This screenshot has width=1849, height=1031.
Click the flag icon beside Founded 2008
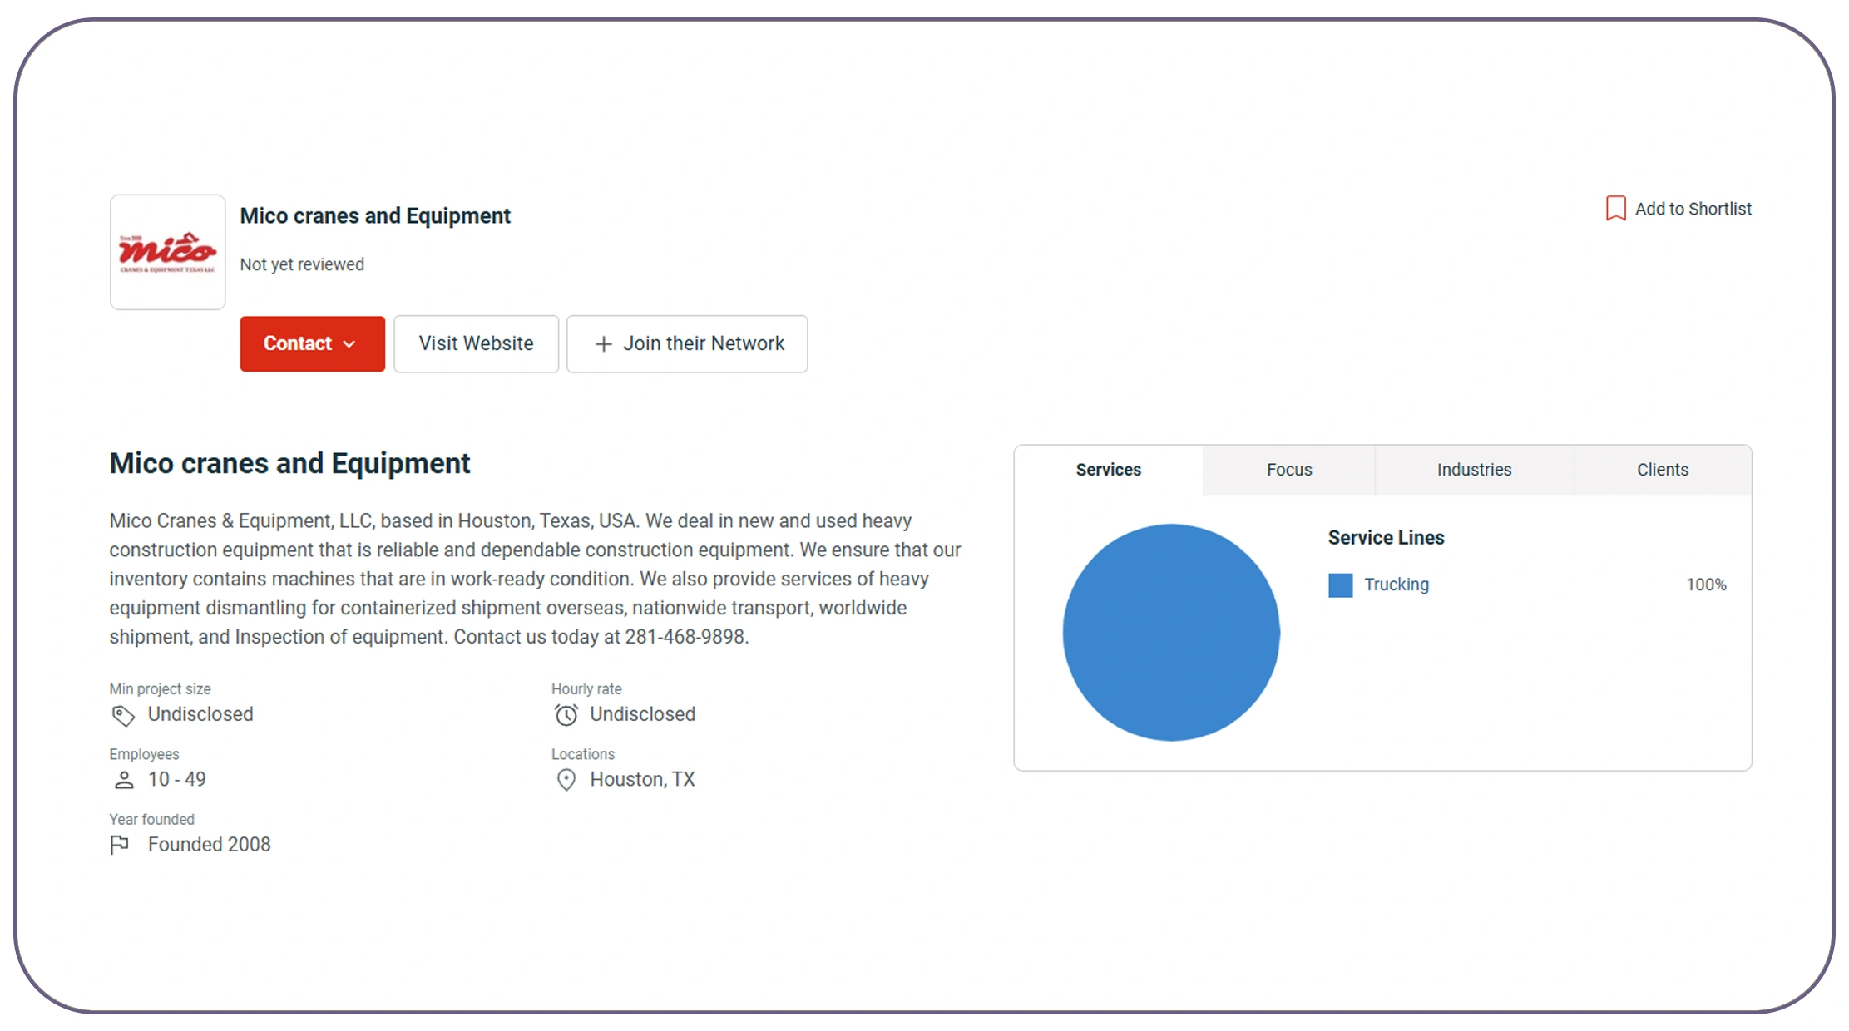coord(120,845)
